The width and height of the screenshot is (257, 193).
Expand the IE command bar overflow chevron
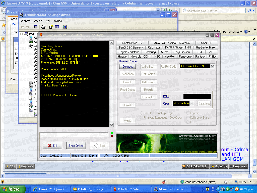(255, 30)
